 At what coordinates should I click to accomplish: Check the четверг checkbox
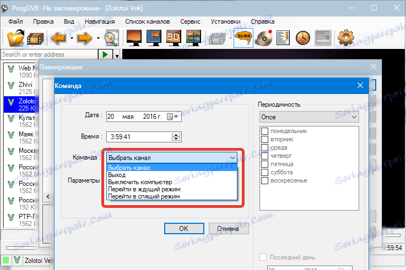coord(264,156)
